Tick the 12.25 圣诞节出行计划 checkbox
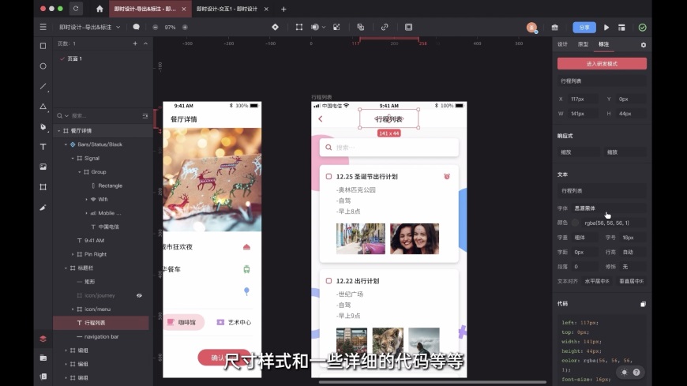This screenshot has height=386, width=687. [x=328, y=177]
